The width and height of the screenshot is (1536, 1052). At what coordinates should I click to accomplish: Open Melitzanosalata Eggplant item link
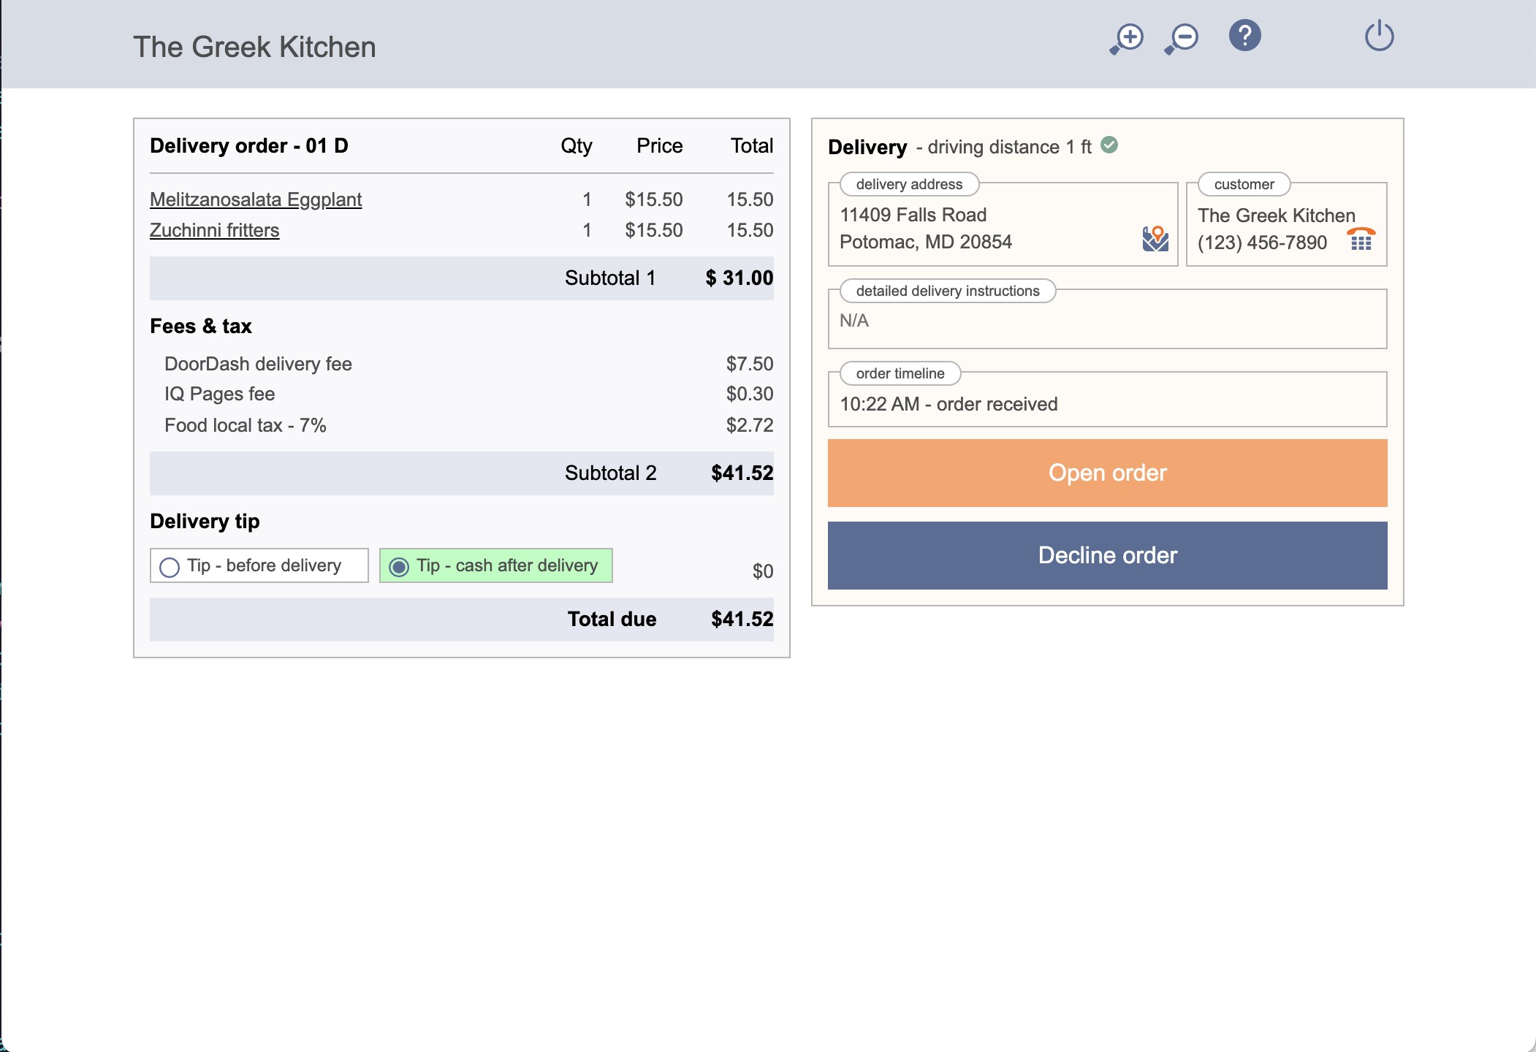[256, 199]
